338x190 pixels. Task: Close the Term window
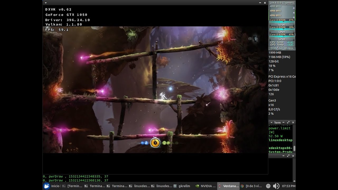293,122
